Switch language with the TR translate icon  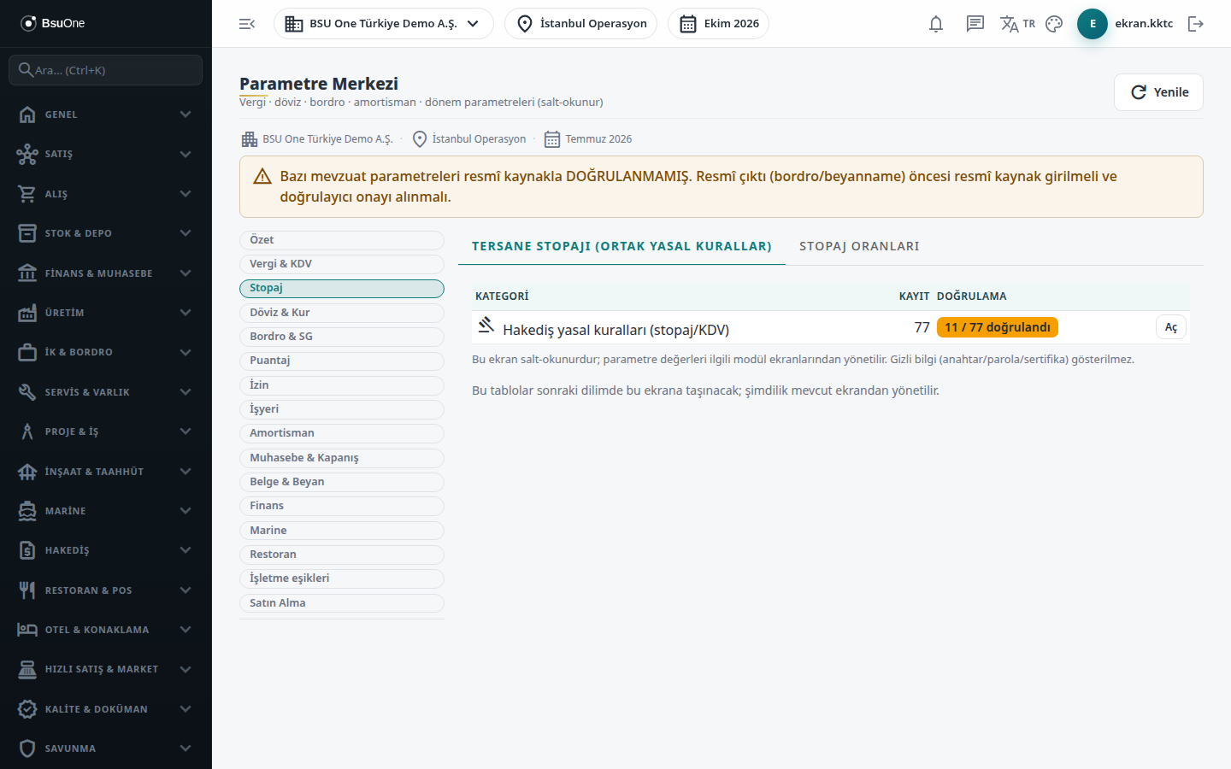1017,24
